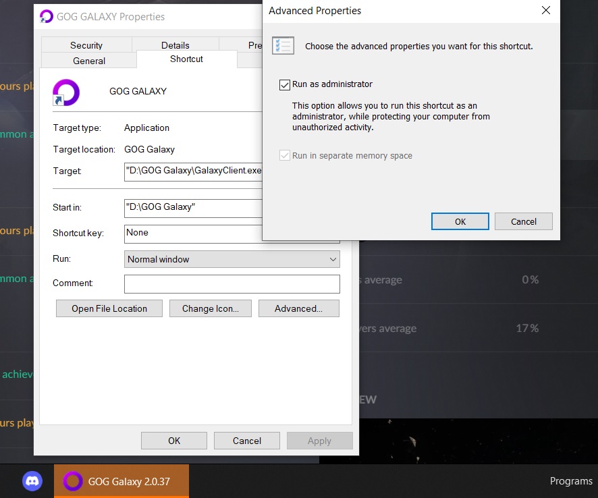
Task: Click Open File Location button
Action: coord(109,308)
